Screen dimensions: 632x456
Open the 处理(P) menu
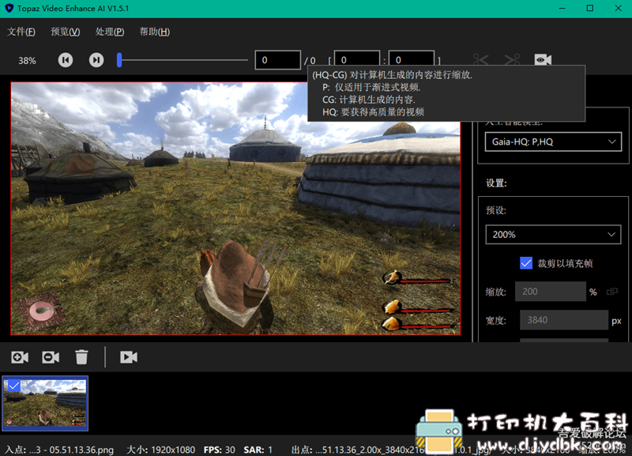(x=110, y=32)
